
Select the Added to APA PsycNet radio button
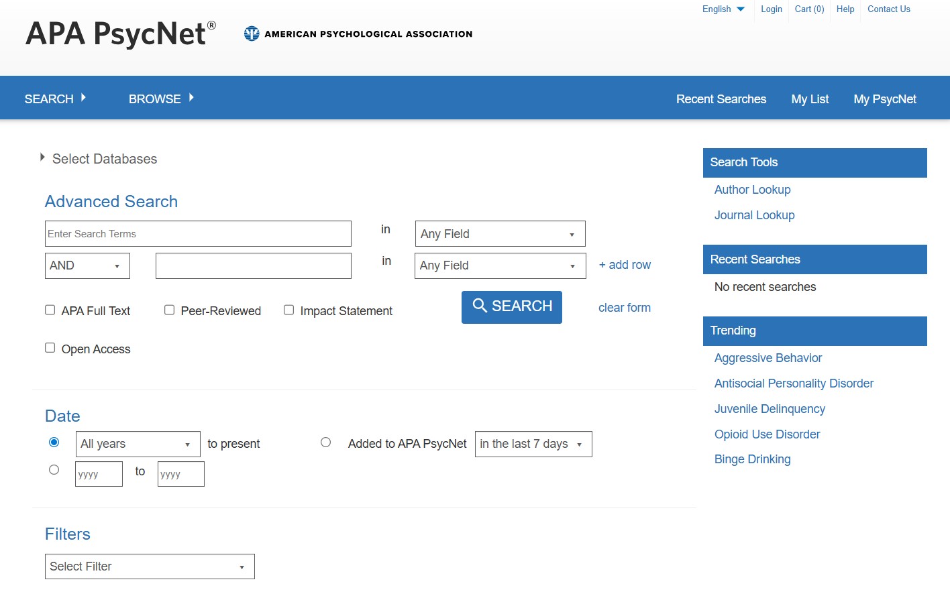326,442
